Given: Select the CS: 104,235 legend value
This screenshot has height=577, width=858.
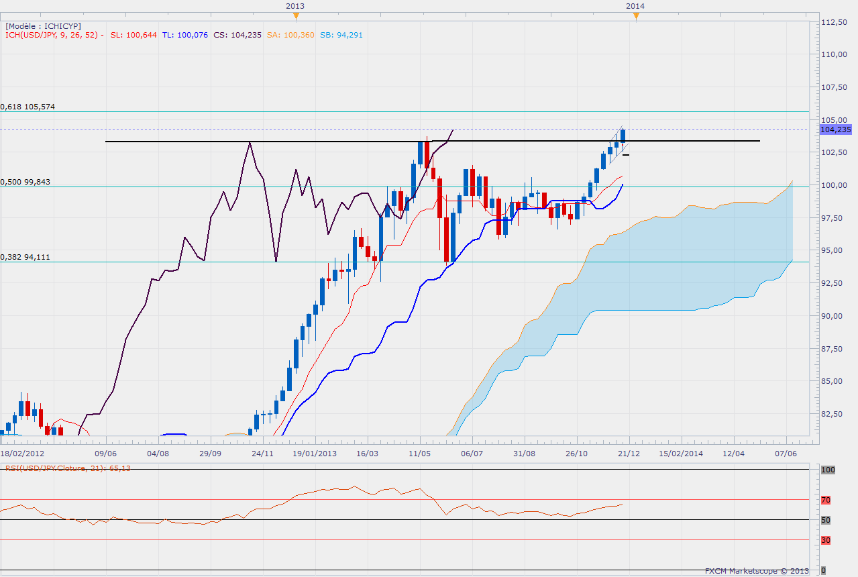Looking at the screenshot, I should click(x=237, y=35).
